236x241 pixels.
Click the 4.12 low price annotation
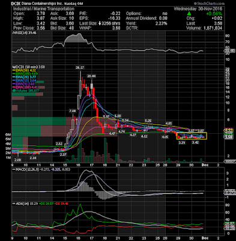pos(144,136)
